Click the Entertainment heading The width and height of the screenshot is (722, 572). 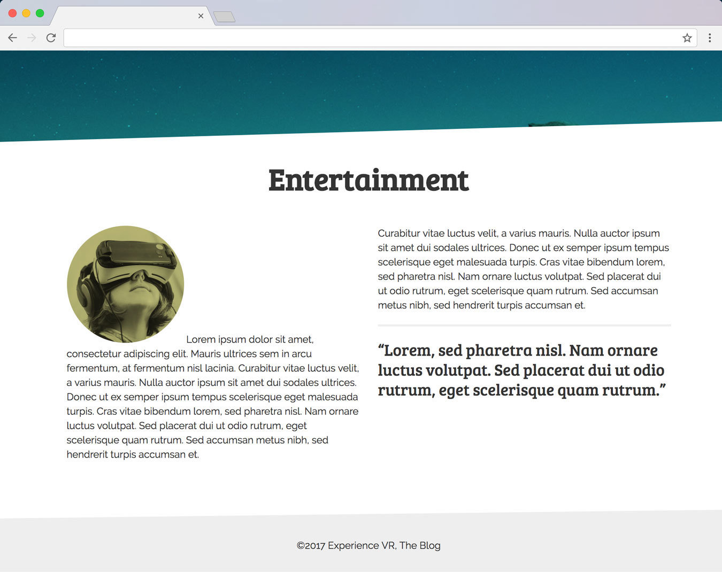coord(368,180)
